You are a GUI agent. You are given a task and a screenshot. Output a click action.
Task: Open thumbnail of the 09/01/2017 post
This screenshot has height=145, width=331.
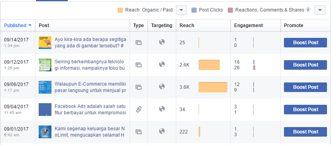pos(45,132)
